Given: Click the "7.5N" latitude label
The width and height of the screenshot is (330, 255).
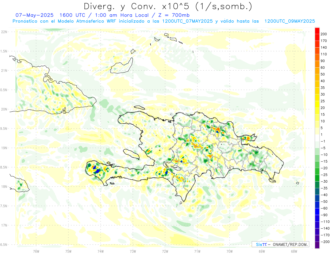Looking at the screenshot, I should (x=4, y=206).
